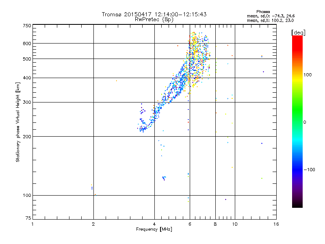Select the 'RwPretec (8p)' subtitle text
Screen dimensions: 325x244
(x=154, y=20)
